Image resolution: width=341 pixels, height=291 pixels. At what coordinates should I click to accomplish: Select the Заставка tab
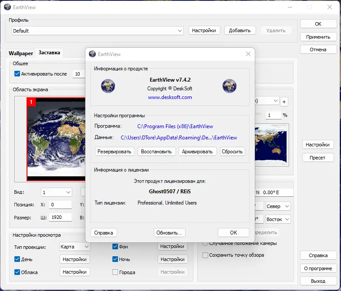point(49,53)
